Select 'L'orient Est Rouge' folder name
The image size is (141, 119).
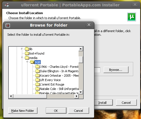52,84
